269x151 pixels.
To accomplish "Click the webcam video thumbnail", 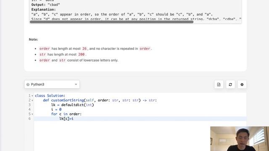I will [x=240, y=139].
